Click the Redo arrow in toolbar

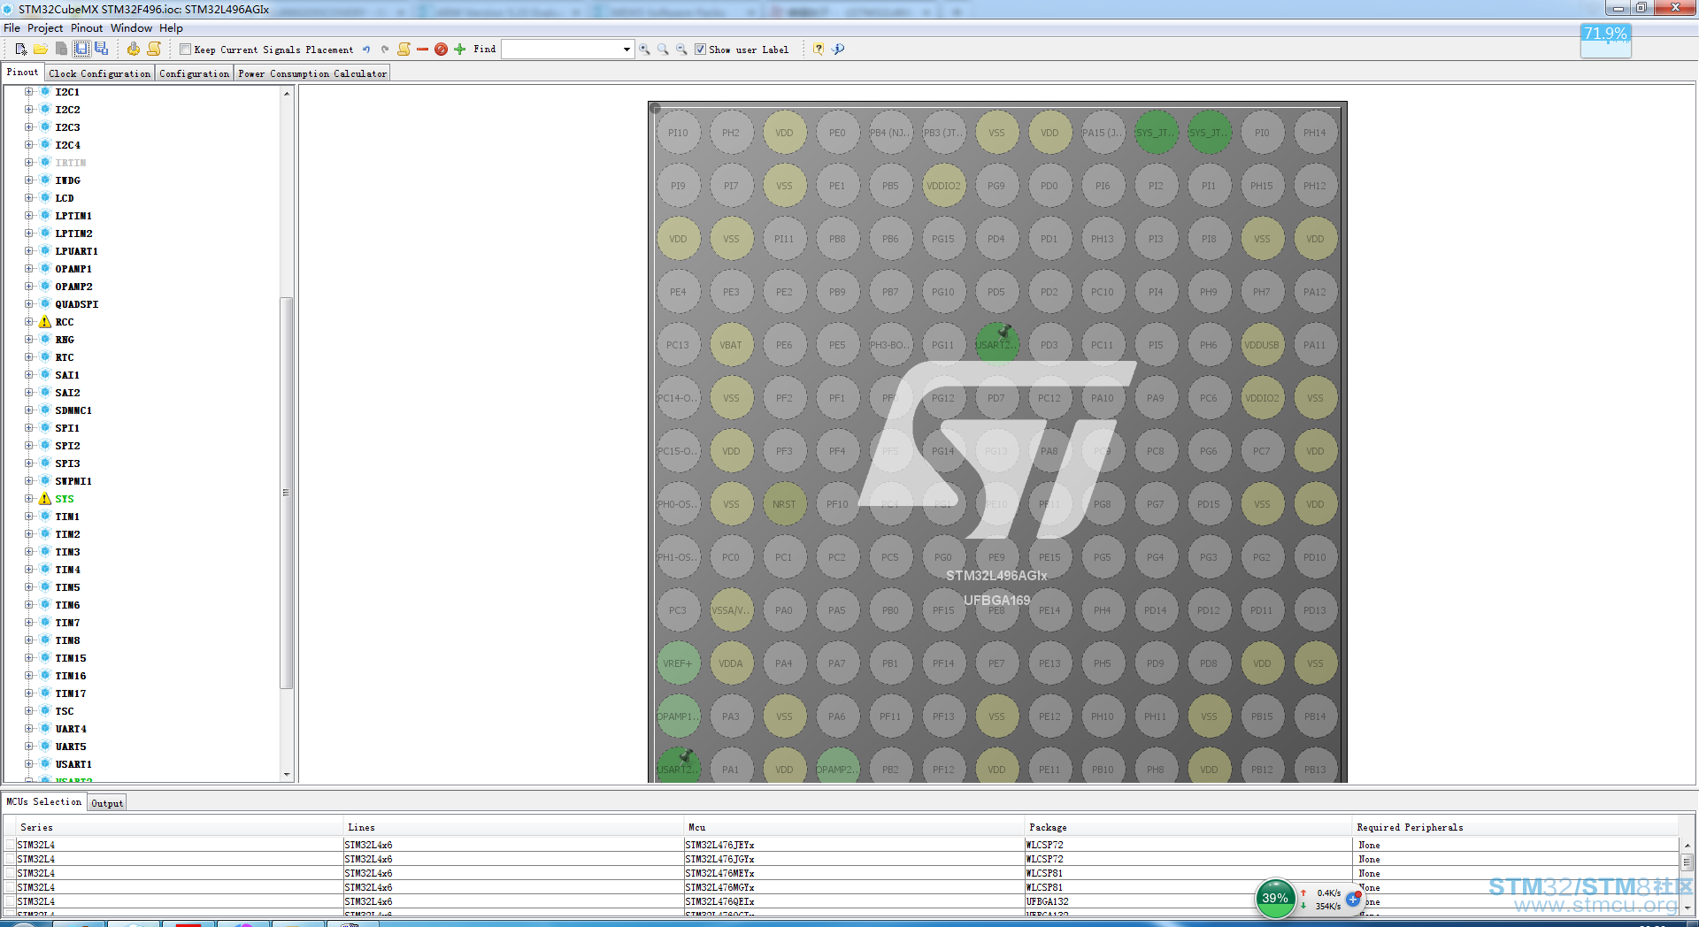[x=385, y=50]
